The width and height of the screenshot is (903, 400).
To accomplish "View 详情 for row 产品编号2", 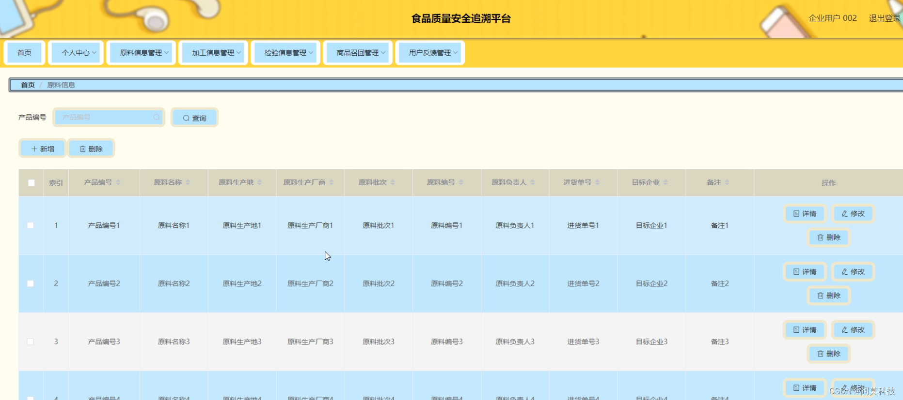I will [x=805, y=271].
